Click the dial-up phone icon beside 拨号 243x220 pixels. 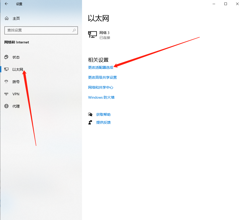[6, 82]
